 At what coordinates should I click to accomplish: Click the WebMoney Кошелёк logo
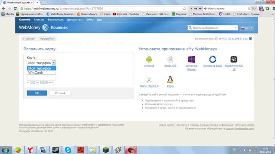43,27
